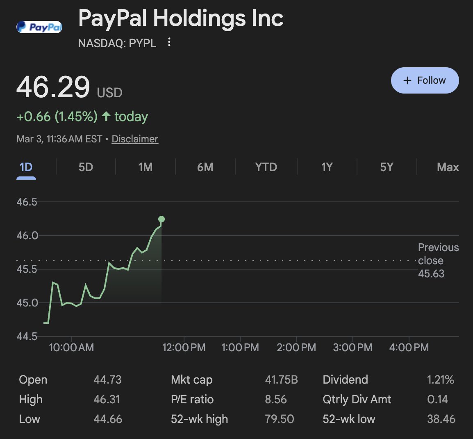This screenshot has height=439, width=473.
Task: Click the Follow button
Action: (x=425, y=80)
